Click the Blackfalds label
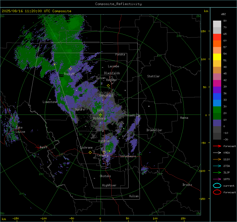The image size is (237, 222). (x=112, y=73)
